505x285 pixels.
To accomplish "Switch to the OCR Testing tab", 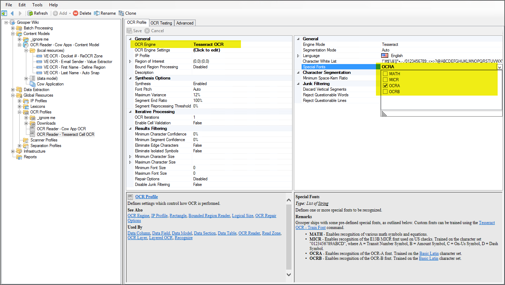I will tap(161, 23).
